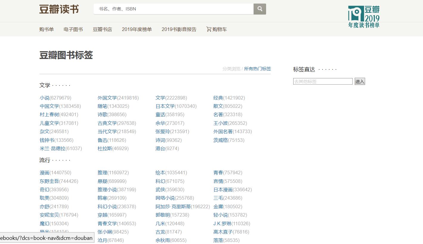Image resolution: width=423 pixels, height=244 pixels.
Task: Open the 2019书影音报告 menu item
Action: [x=179, y=29]
